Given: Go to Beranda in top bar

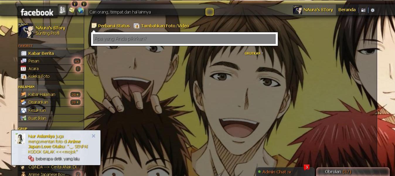Looking at the screenshot, I should coord(347,10).
